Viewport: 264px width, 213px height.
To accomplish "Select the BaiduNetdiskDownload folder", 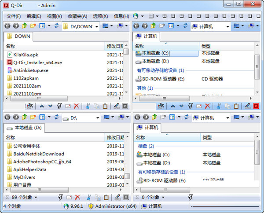I will pos(38,154).
